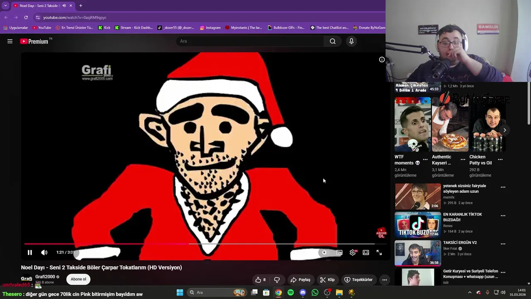Enter full screen mode

(x=379, y=252)
